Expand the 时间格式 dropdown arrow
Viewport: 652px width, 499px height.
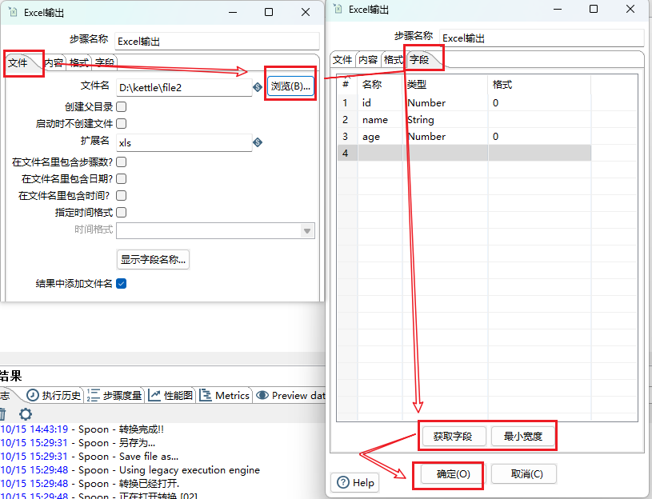coord(306,230)
